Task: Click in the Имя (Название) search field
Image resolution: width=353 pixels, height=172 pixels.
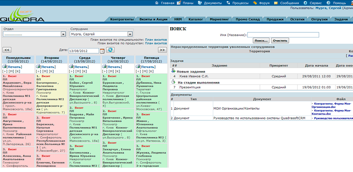Action: (283, 35)
